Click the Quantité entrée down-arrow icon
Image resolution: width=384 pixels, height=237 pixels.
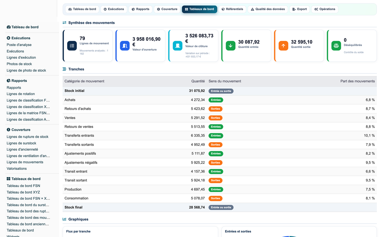point(230,46)
